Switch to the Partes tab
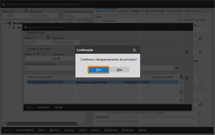The image size is (215, 135). (x=123, y=11)
